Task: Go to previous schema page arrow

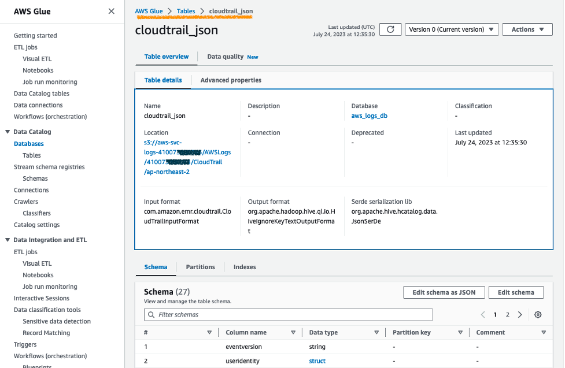Action: point(483,315)
